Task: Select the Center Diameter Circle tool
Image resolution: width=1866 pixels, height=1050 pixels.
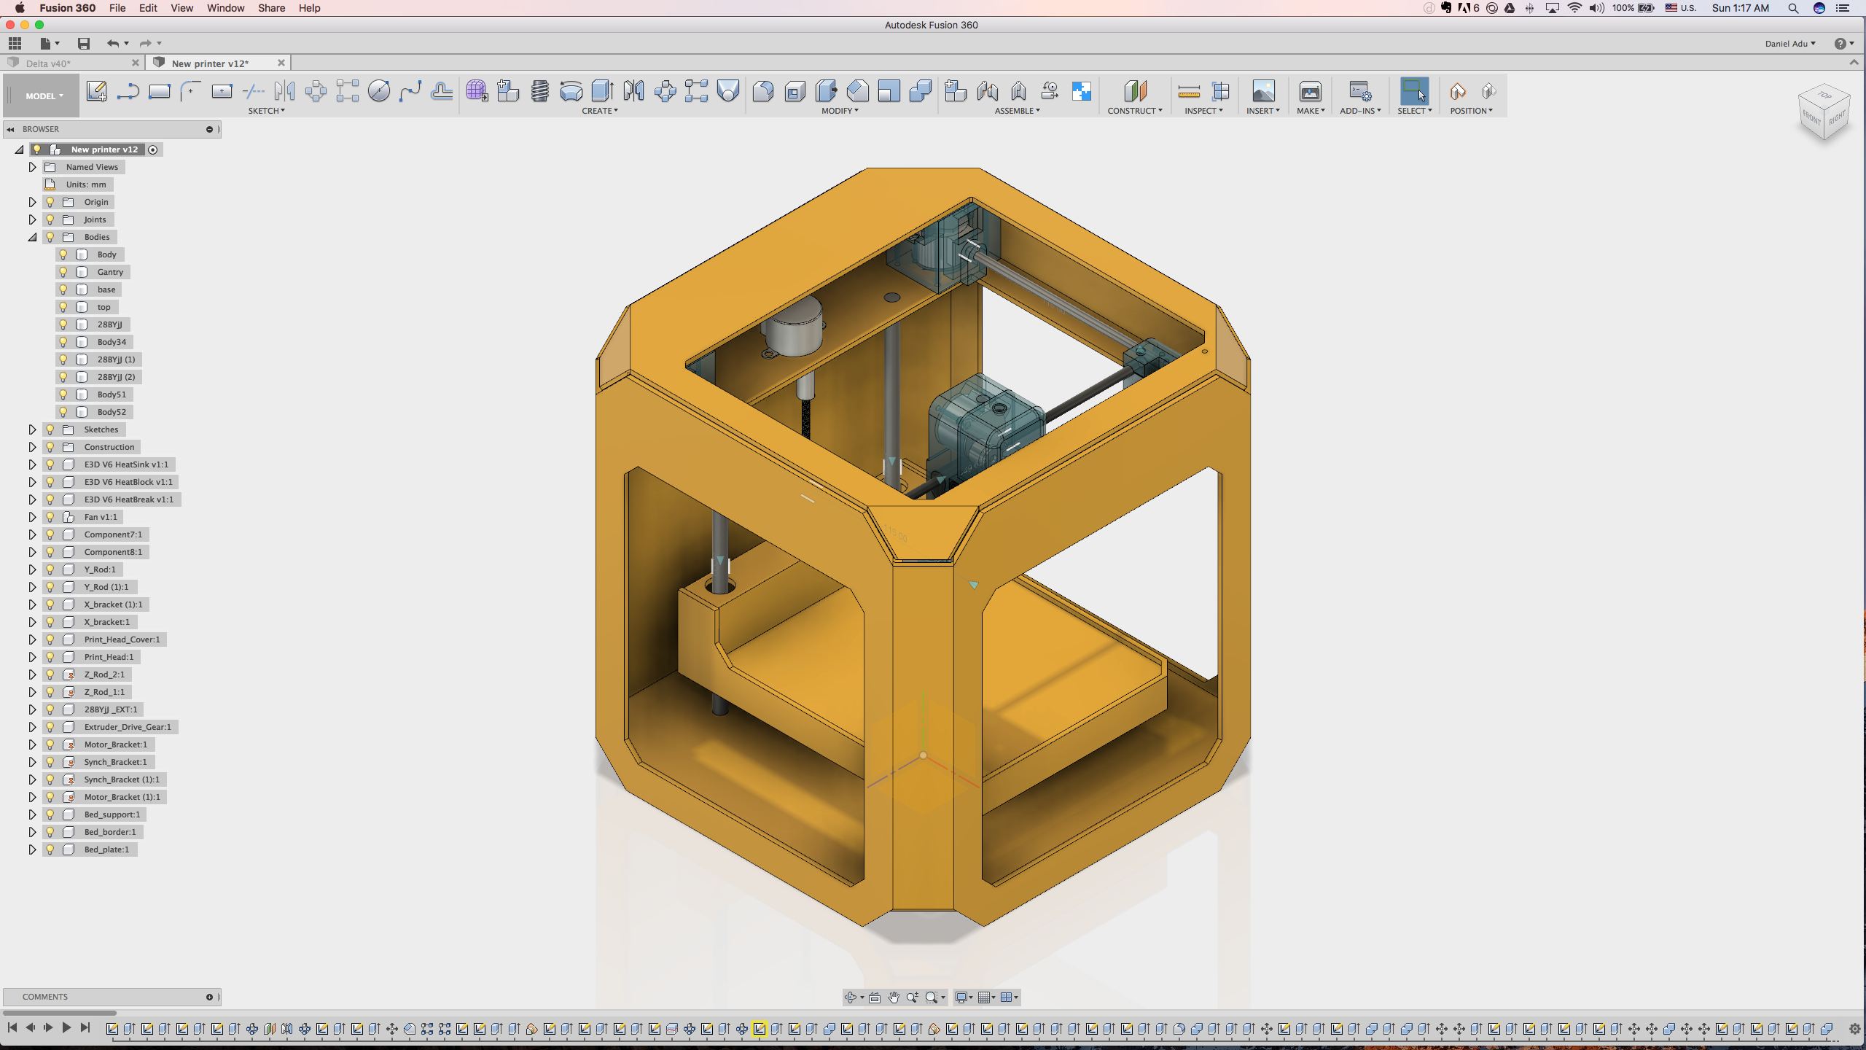Action: [378, 91]
